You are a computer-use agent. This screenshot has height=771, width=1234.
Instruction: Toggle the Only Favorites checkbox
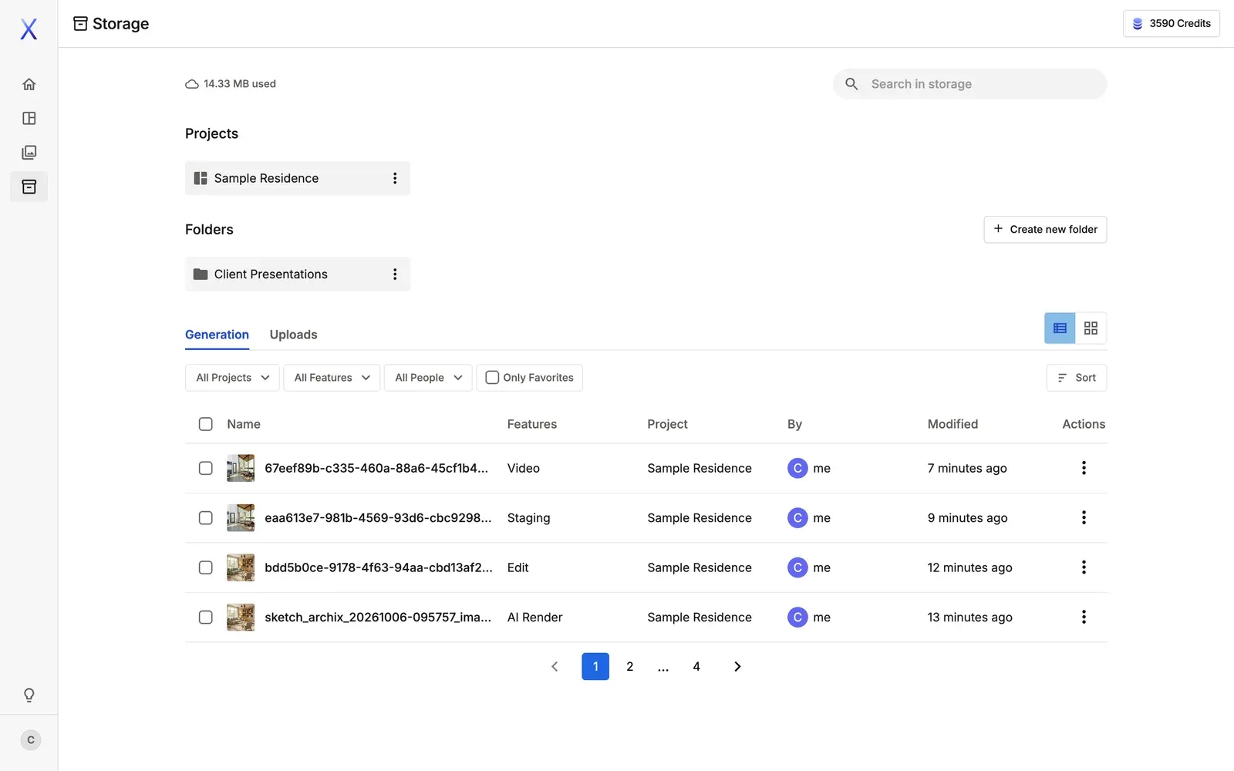point(492,378)
